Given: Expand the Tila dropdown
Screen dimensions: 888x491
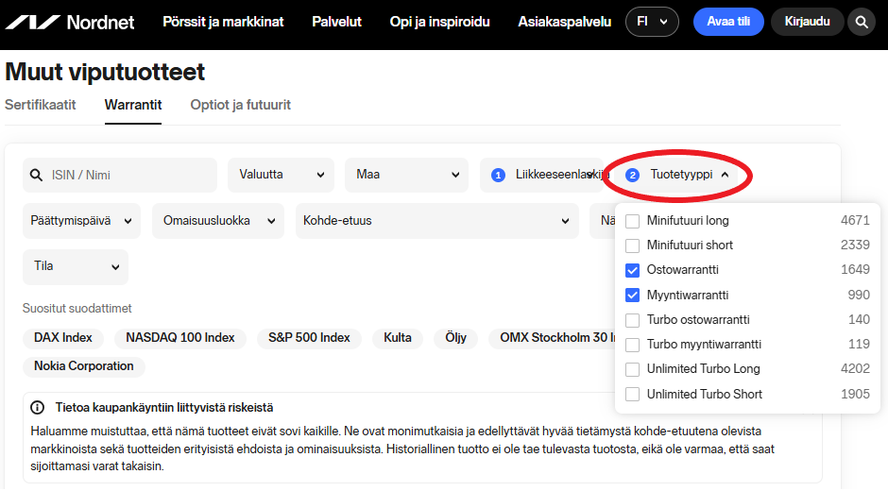Looking at the screenshot, I should tap(76, 266).
